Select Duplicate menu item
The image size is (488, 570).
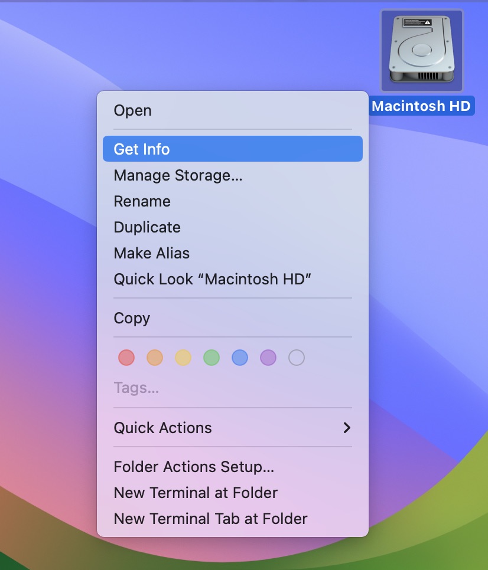pyautogui.click(x=233, y=227)
